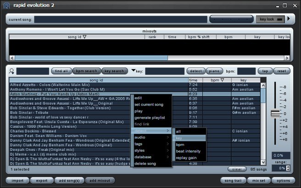Click the play arrow beside key lock
The image size is (301, 188).
[289, 19]
